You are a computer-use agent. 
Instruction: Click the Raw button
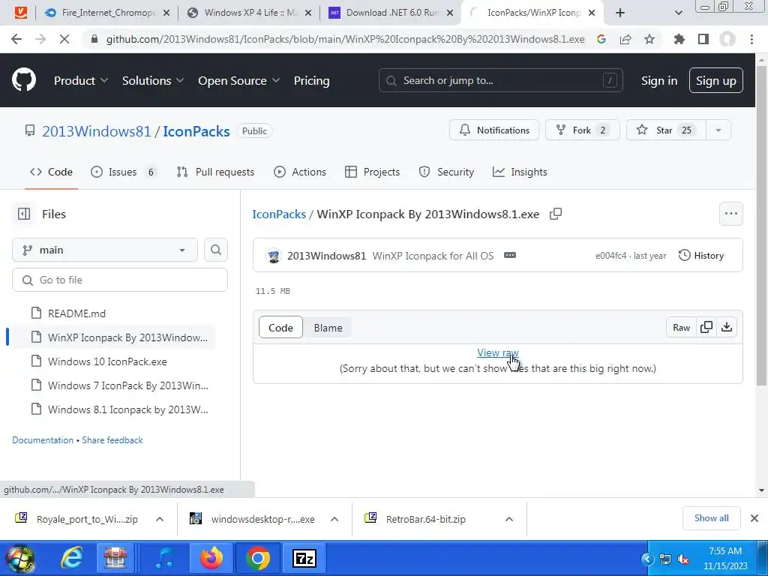pyautogui.click(x=681, y=327)
